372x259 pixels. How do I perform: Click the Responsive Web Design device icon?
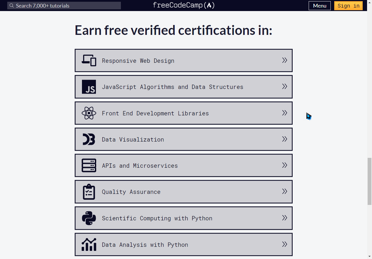(x=89, y=60)
